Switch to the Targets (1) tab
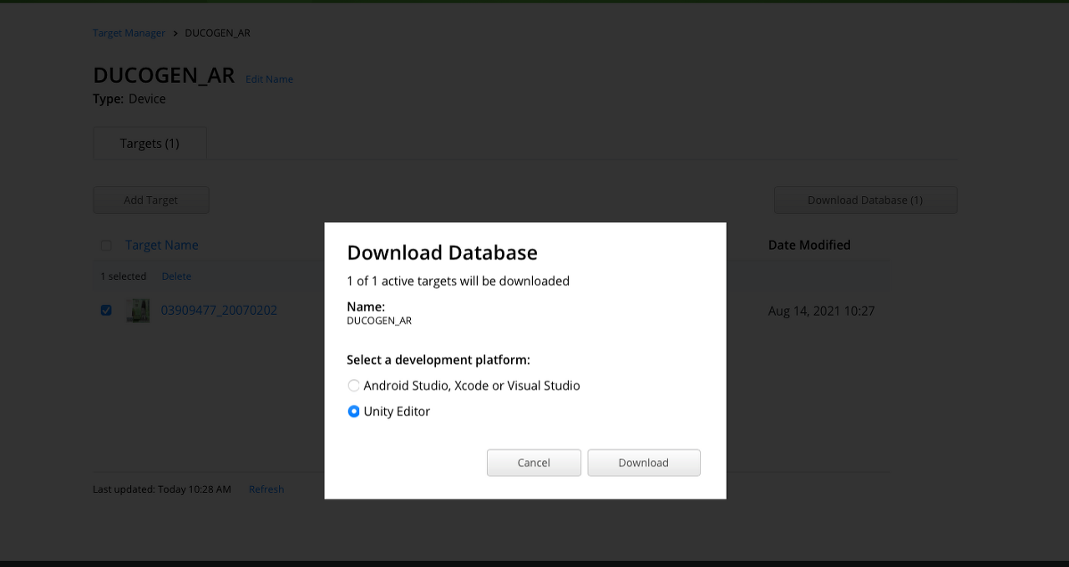Screen dimensions: 1069x567 click(x=149, y=144)
